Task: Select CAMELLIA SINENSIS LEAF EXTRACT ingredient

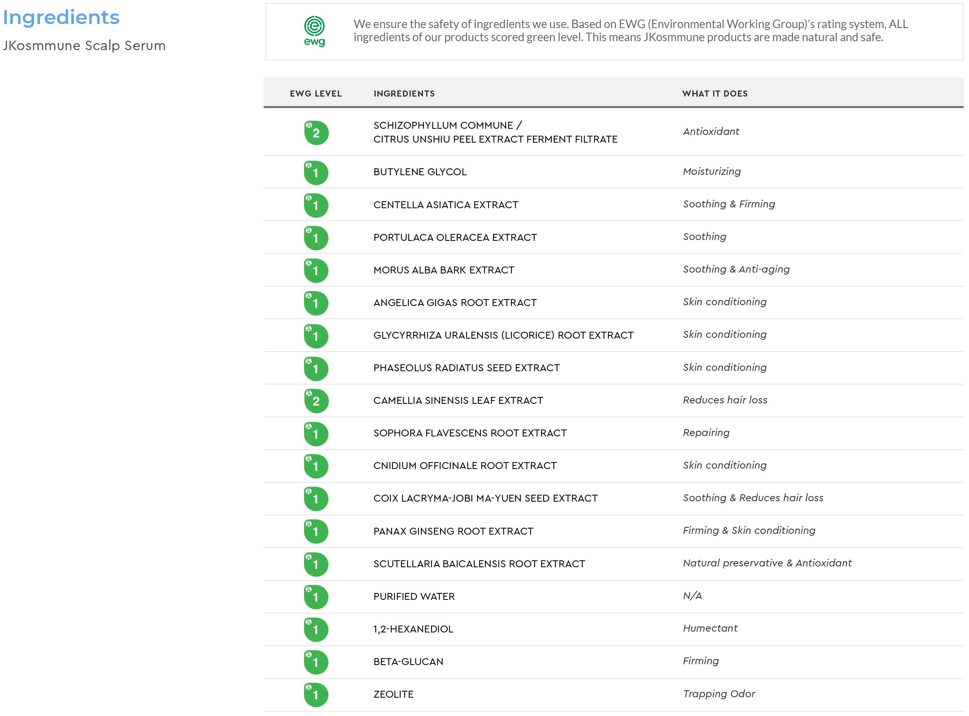Action: (458, 401)
